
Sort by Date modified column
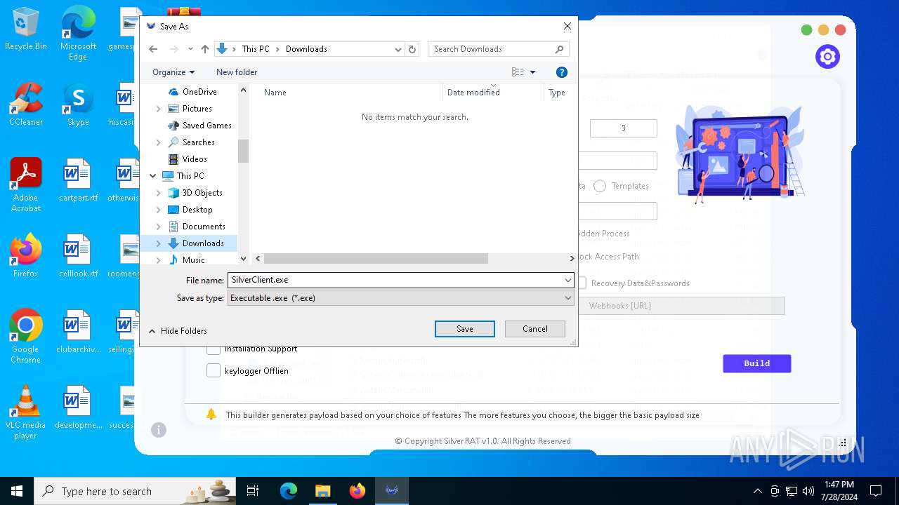pyautogui.click(x=493, y=93)
